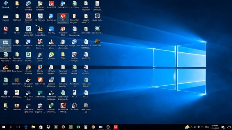The height and width of the screenshot is (130, 232).
Task: Launch INPAGE 2011 shortcut
Action: tap(6, 68)
